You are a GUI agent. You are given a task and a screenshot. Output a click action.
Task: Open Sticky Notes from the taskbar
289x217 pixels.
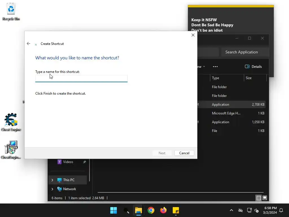(176, 210)
